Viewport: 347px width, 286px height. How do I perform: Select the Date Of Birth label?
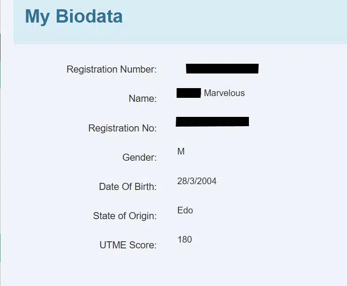point(128,186)
